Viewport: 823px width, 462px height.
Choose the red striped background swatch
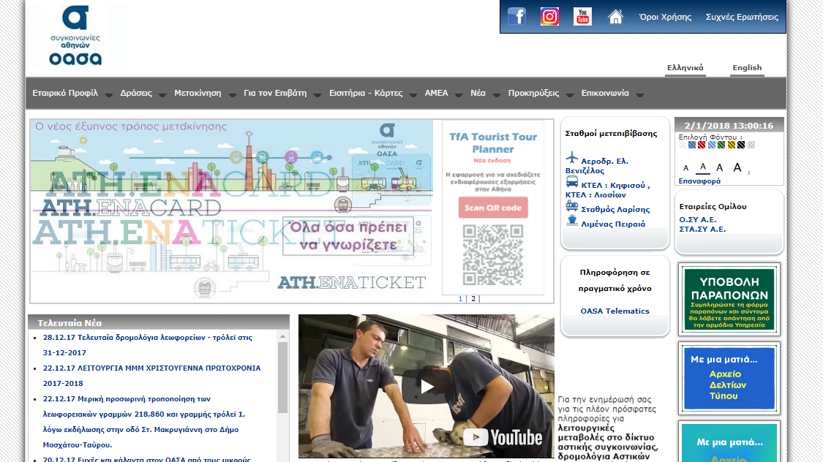tap(702, 145)
